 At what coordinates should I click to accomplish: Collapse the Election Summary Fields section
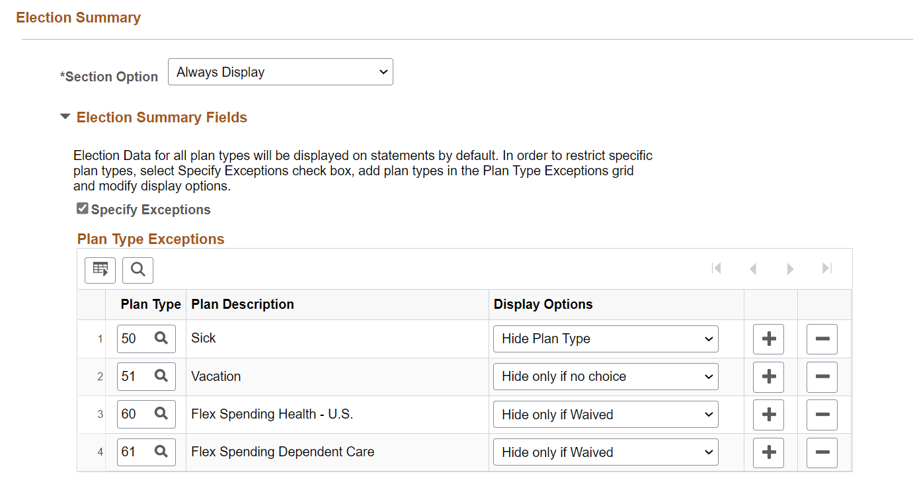pos(65,117)
